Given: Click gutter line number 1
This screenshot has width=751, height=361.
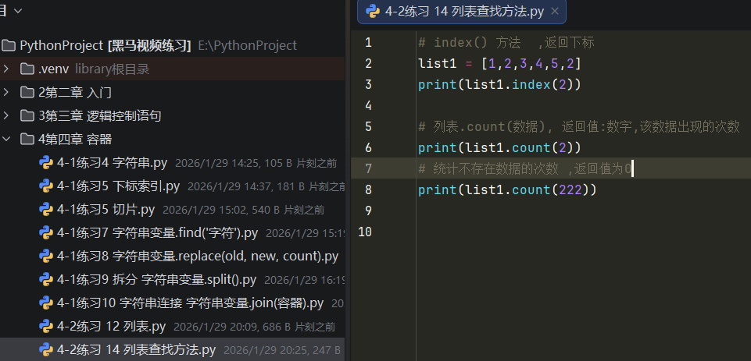Looking at the screenshot, I should pyautogui.click(x=368, y=43).
